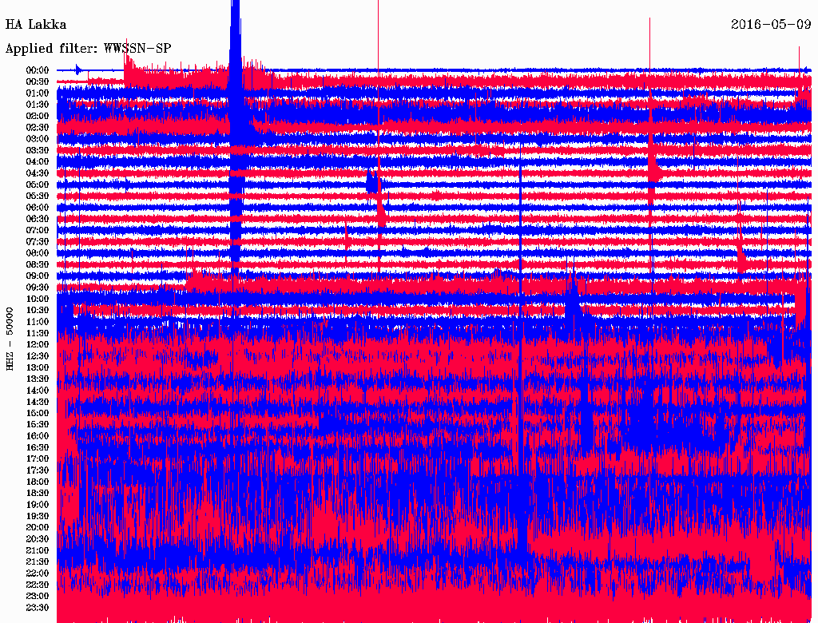The height and width of the screenshot is (623, 818).
Task: Select the 19:00 time label
Action: pos(38,505)
